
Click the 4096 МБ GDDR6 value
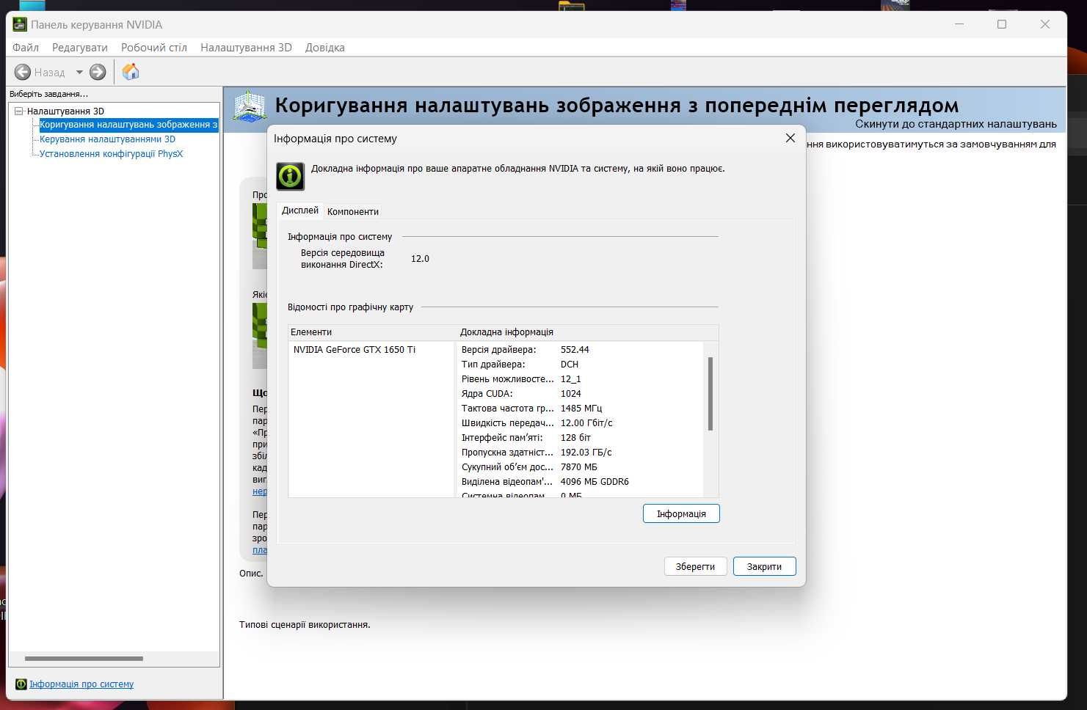tap(595, 482)
